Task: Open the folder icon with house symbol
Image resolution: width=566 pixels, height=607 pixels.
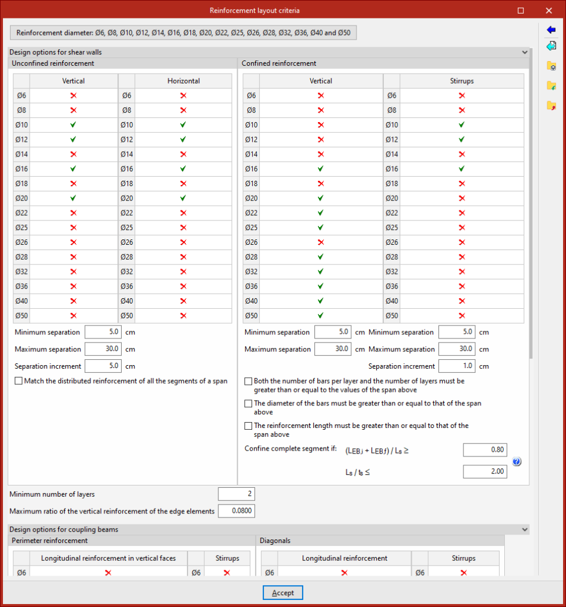Action: pyautogui.click(x=551, y=66)
